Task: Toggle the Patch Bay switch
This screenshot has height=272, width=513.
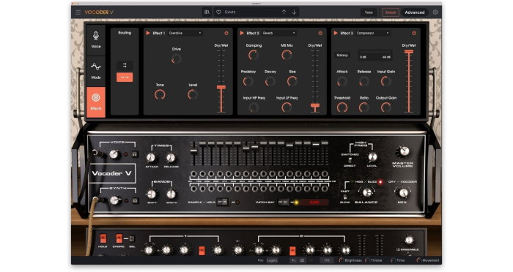Action: pyautogui.click(x=283, y=203)
